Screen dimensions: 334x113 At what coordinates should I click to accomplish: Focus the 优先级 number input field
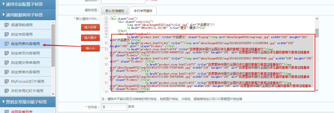[x=114, y=107]
